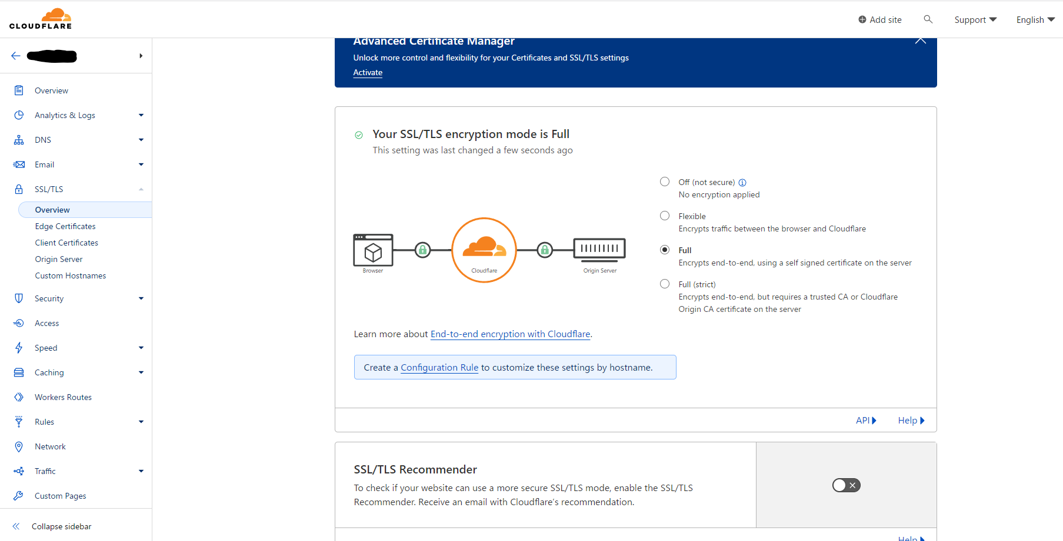Open End-to-end encryption with Cloudflare link
1063x541 pixels.
(511, 334)
